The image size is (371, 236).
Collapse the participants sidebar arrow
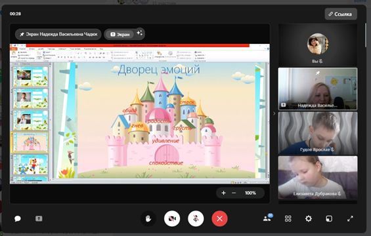point(274,113)
